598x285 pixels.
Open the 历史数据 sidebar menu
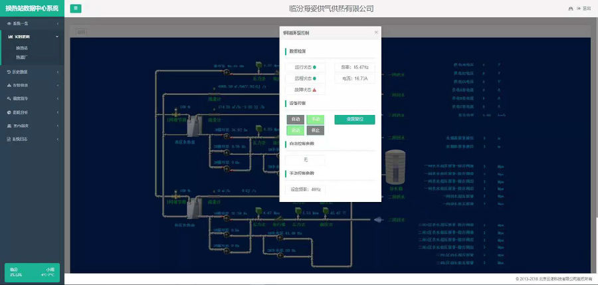[x=32, y=72]
